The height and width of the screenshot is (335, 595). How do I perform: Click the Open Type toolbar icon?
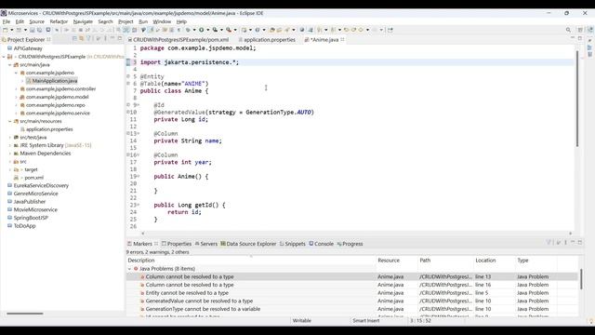click(x=271, y=30)
